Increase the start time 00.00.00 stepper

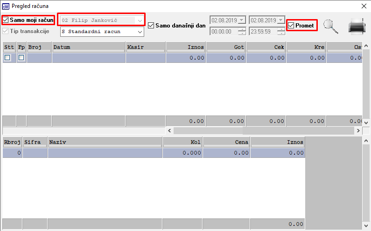241,29
